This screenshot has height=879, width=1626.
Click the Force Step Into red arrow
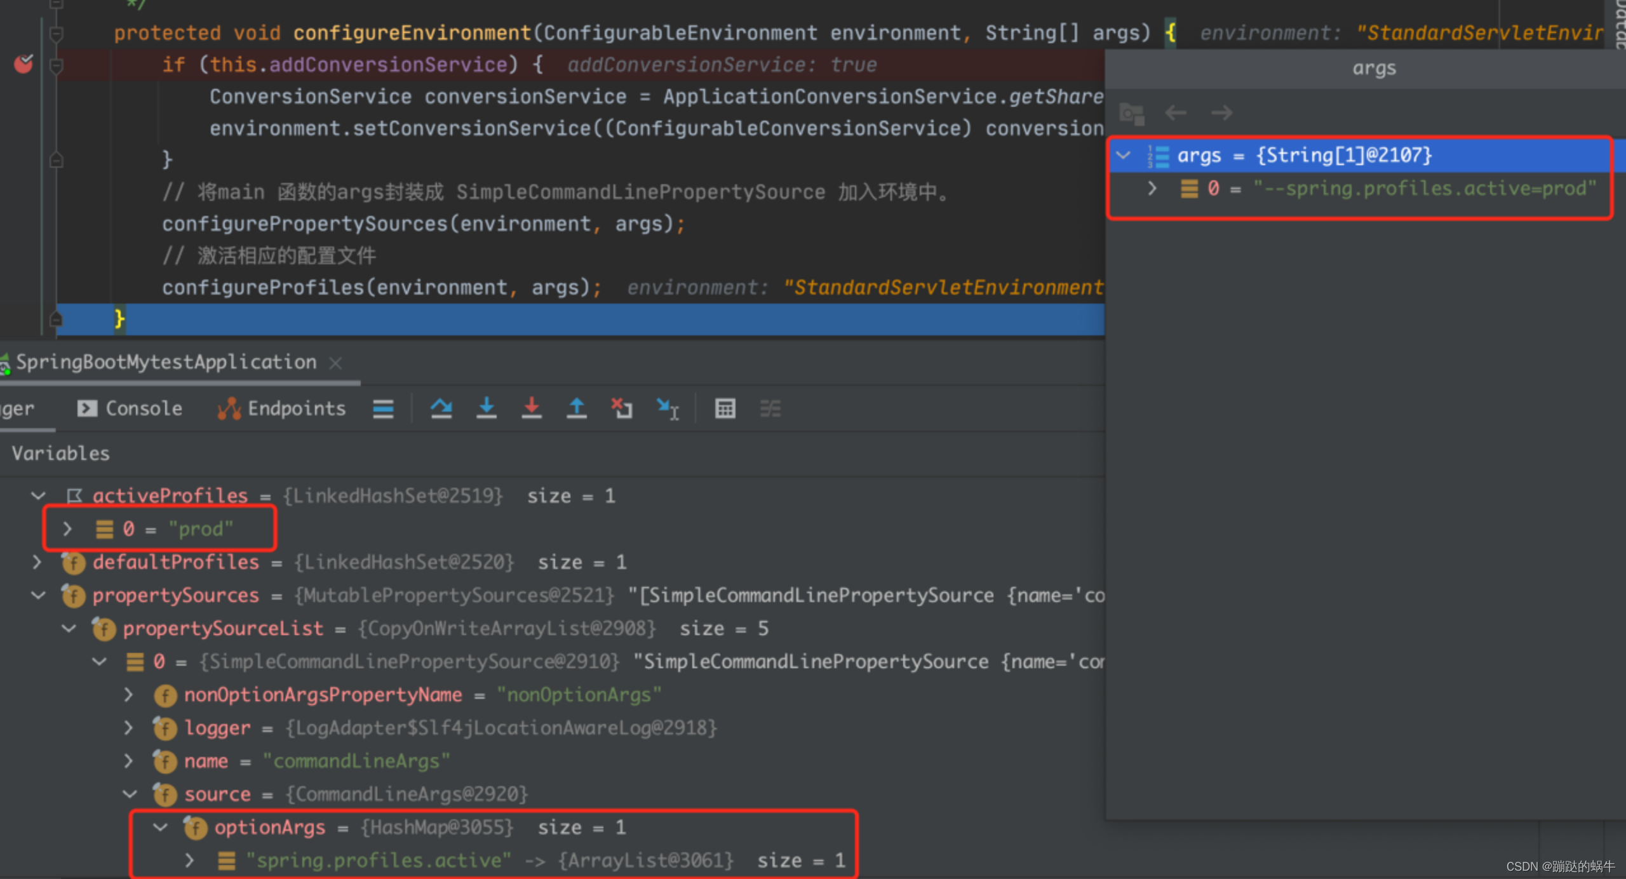pos(532,408)
